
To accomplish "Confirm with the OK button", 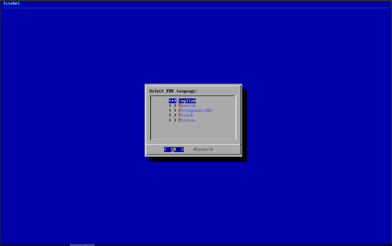I will (x=174, y=149).
